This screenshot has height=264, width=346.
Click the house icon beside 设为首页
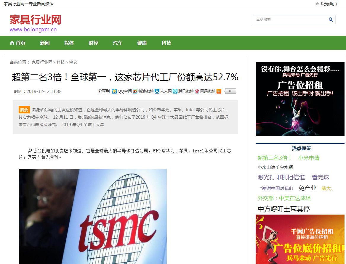tap(317, 4)
